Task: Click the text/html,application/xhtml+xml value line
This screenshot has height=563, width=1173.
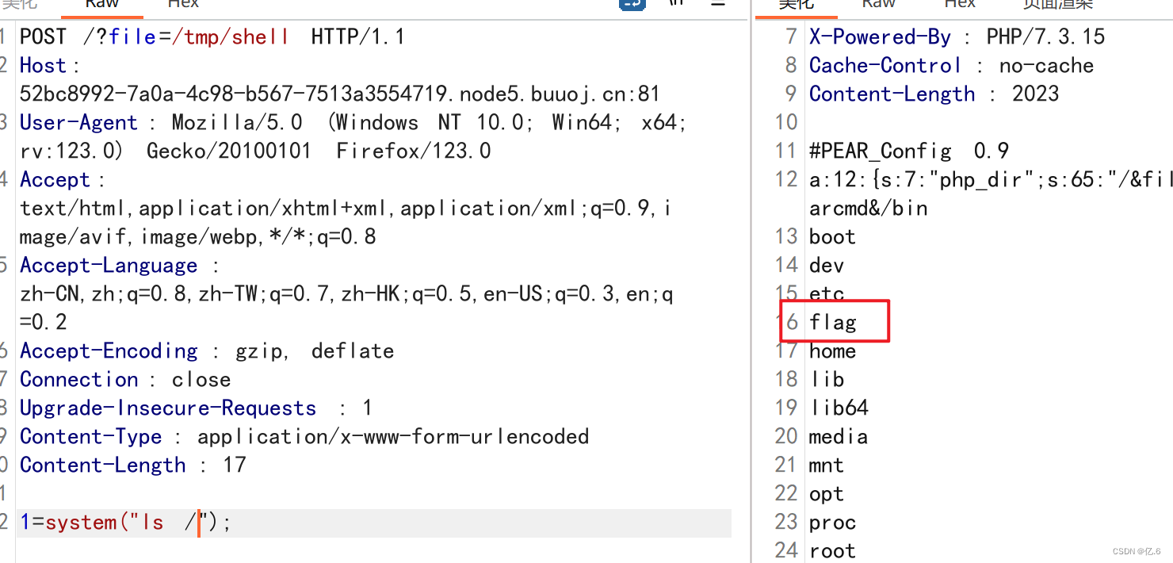Action: coord(346,208)
